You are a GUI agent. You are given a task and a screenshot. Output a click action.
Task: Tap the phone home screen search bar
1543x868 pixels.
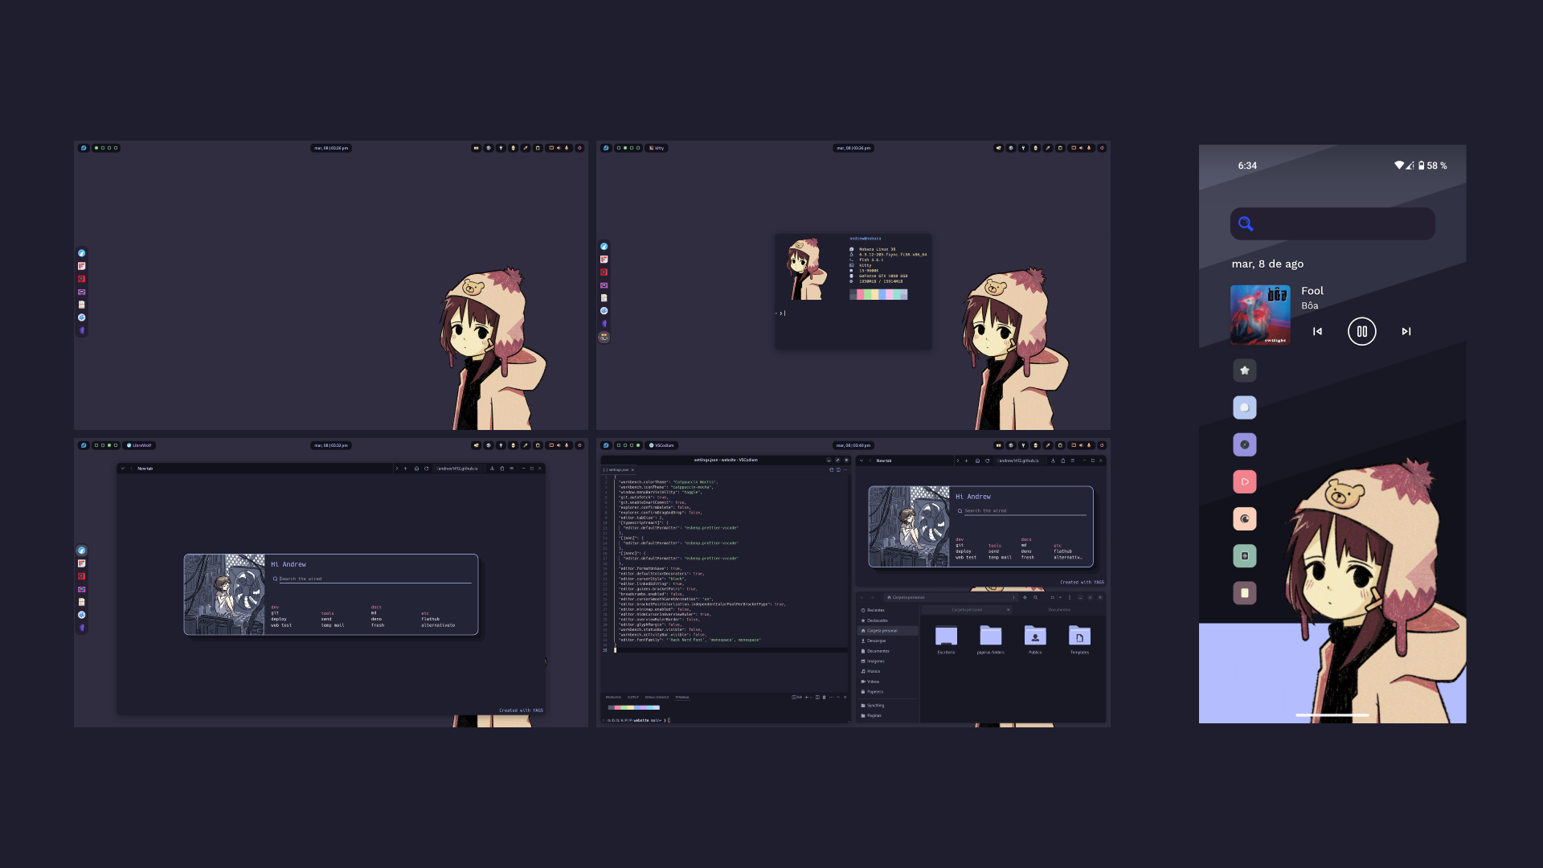pyautogui.click(x=1332, y=223)
